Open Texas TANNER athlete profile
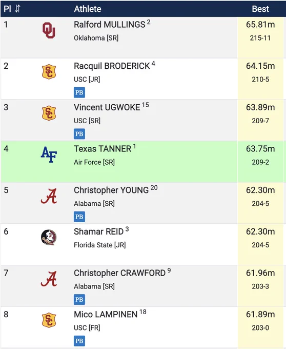Viewport: 286px width, 349px height. click(x=103, y=149)
